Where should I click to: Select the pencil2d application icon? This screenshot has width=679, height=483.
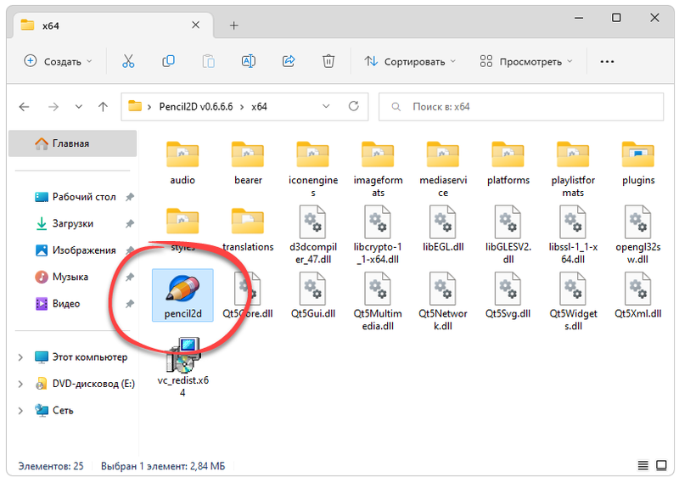pyautogui.click(x=182, y=295)
